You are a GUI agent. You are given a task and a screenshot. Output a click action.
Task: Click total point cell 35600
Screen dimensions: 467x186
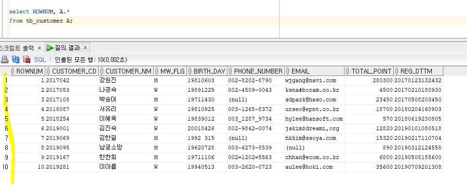click(x=369, y=167)
